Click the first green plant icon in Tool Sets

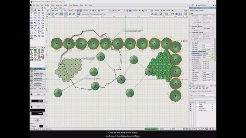32,50
